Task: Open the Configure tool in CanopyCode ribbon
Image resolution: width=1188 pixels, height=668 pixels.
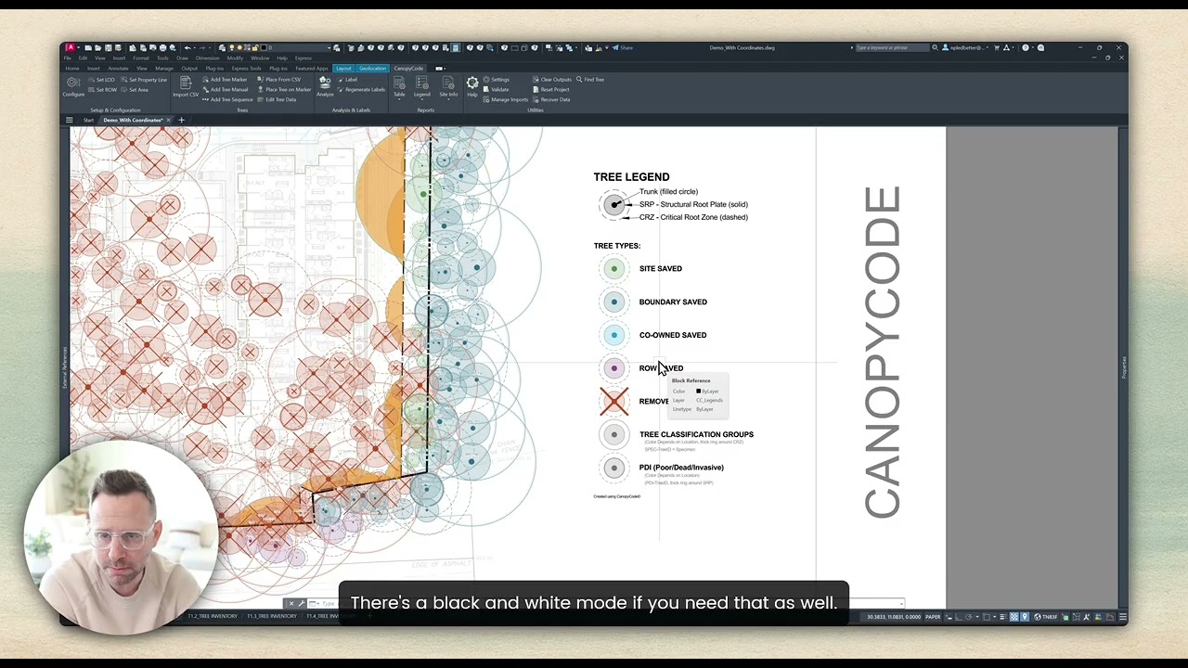Action: (x=73, y=86)
